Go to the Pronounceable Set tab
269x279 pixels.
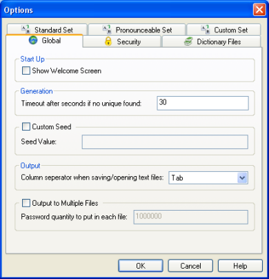(x=137, y=30)
